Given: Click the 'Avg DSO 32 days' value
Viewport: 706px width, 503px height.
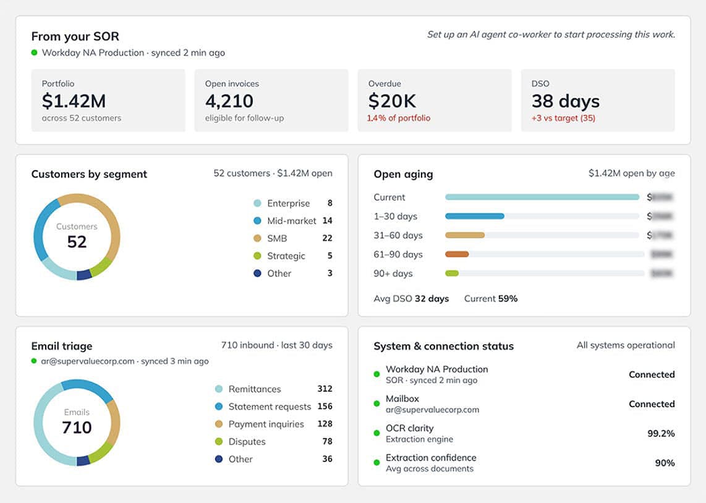Looking at the screenshot, I should pyautogui.click(x=411, y=299).
